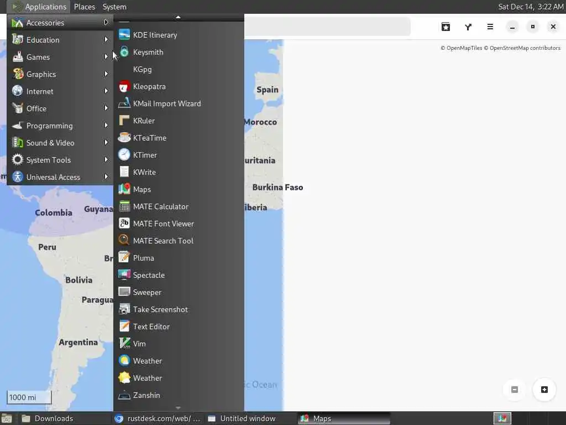Switch to Untitled window taskbar entry

250,418
